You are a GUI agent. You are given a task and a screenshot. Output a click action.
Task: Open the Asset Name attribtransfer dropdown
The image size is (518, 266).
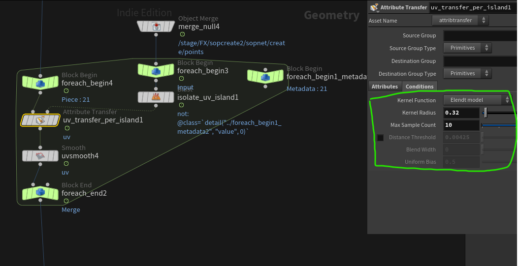pyautogui.click(x=460, y=20)
